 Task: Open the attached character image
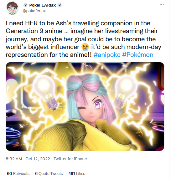pos(85,106)
